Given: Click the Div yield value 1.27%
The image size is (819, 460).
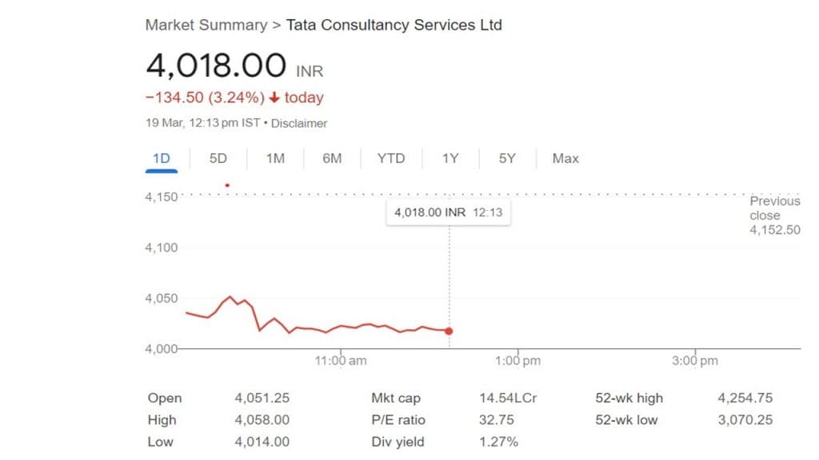Looking at the screenshot, I should pos(497,442).
